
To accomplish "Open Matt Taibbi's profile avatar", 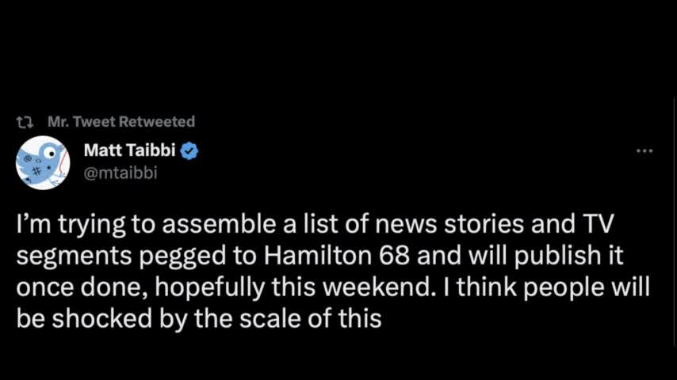I will click(x=43, y=161).
